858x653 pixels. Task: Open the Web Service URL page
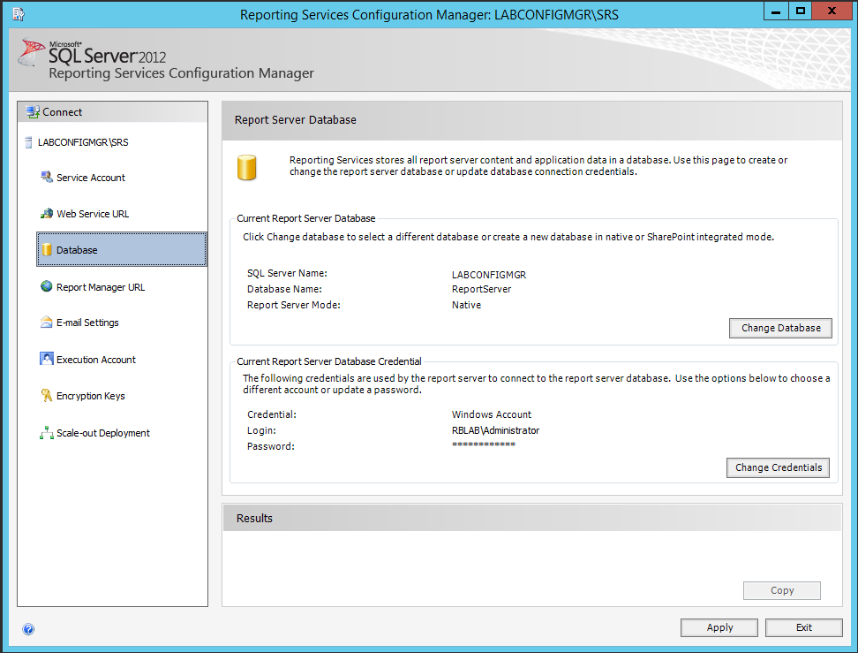pos(93,214)
